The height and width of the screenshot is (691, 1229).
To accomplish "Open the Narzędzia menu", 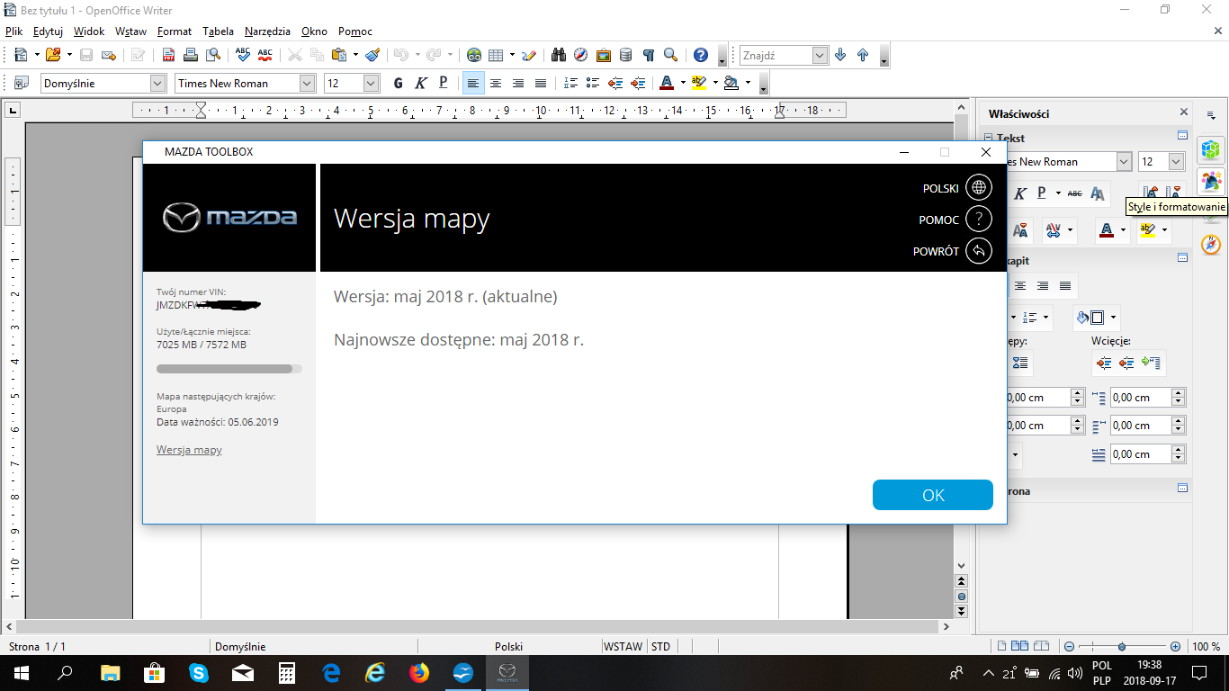I will [267, 31].
